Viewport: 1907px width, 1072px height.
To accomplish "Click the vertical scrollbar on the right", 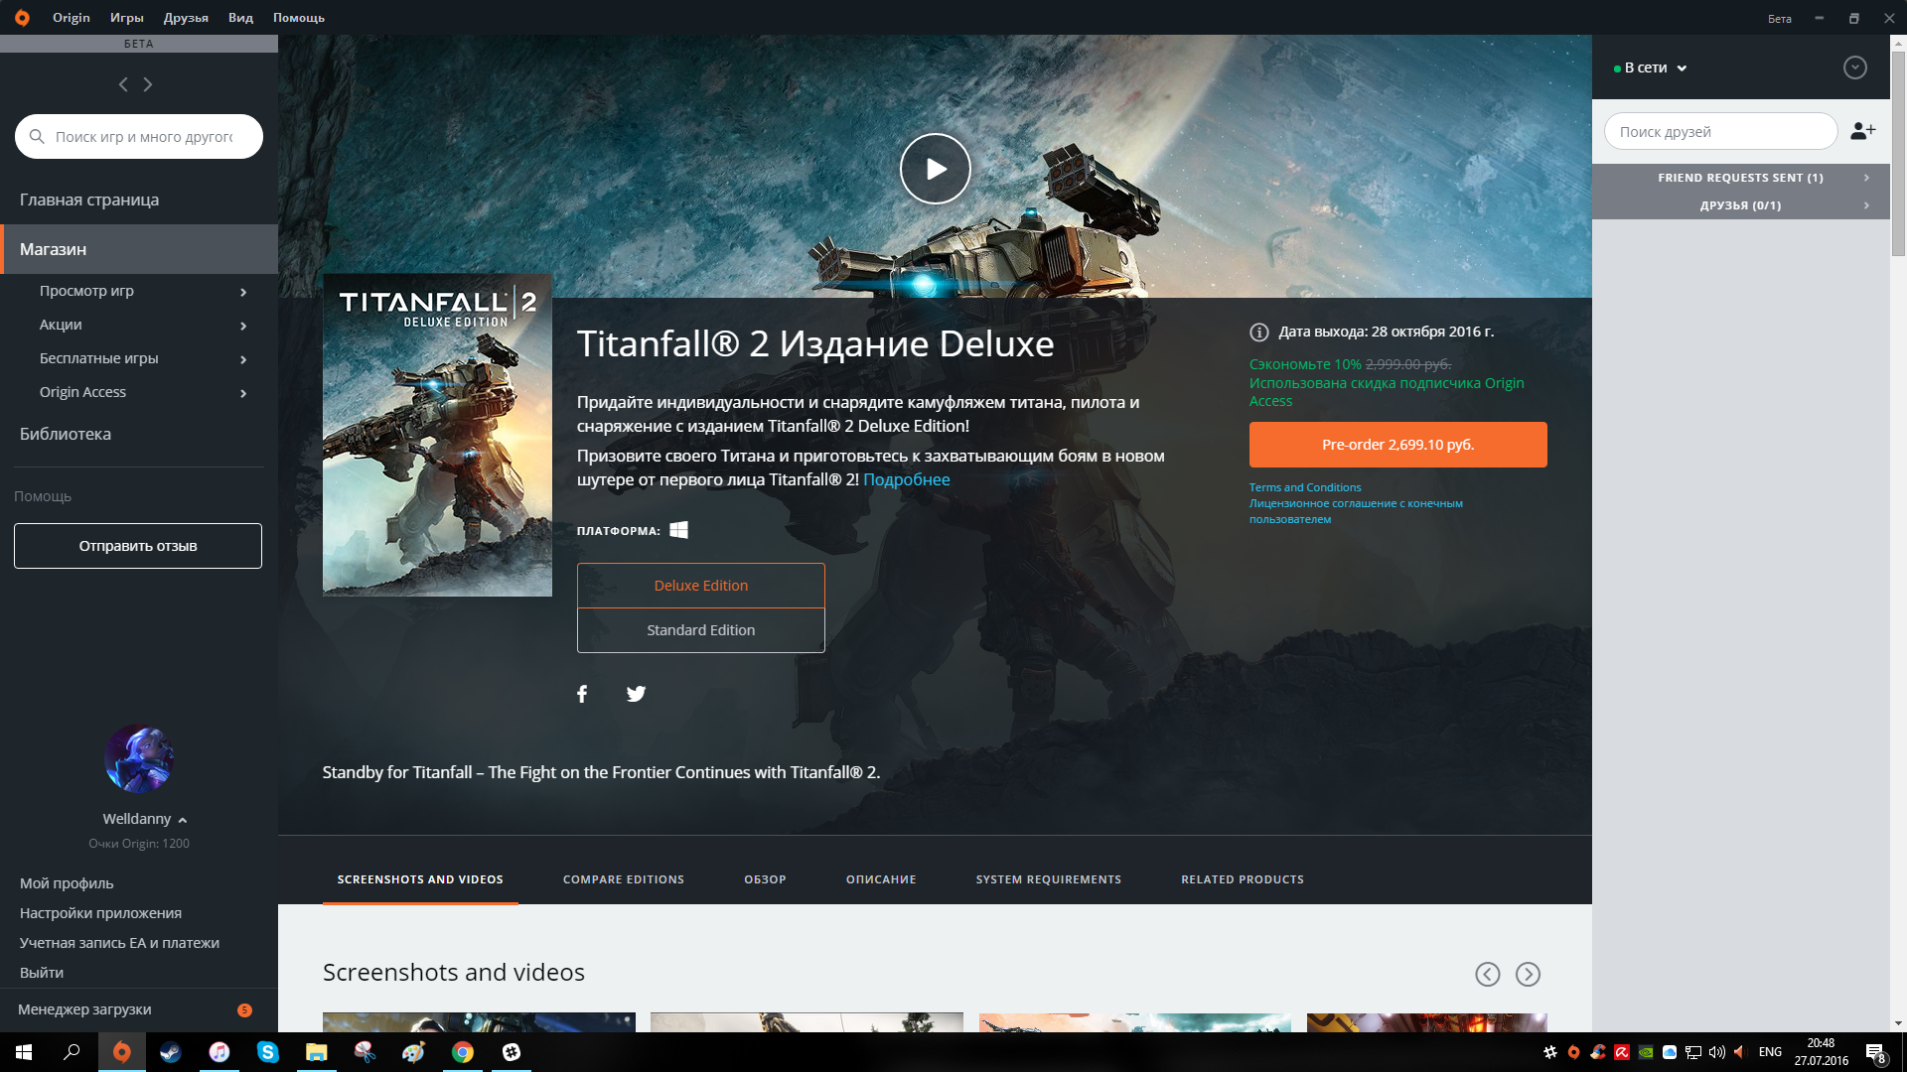I will (x=1898, y=154).
